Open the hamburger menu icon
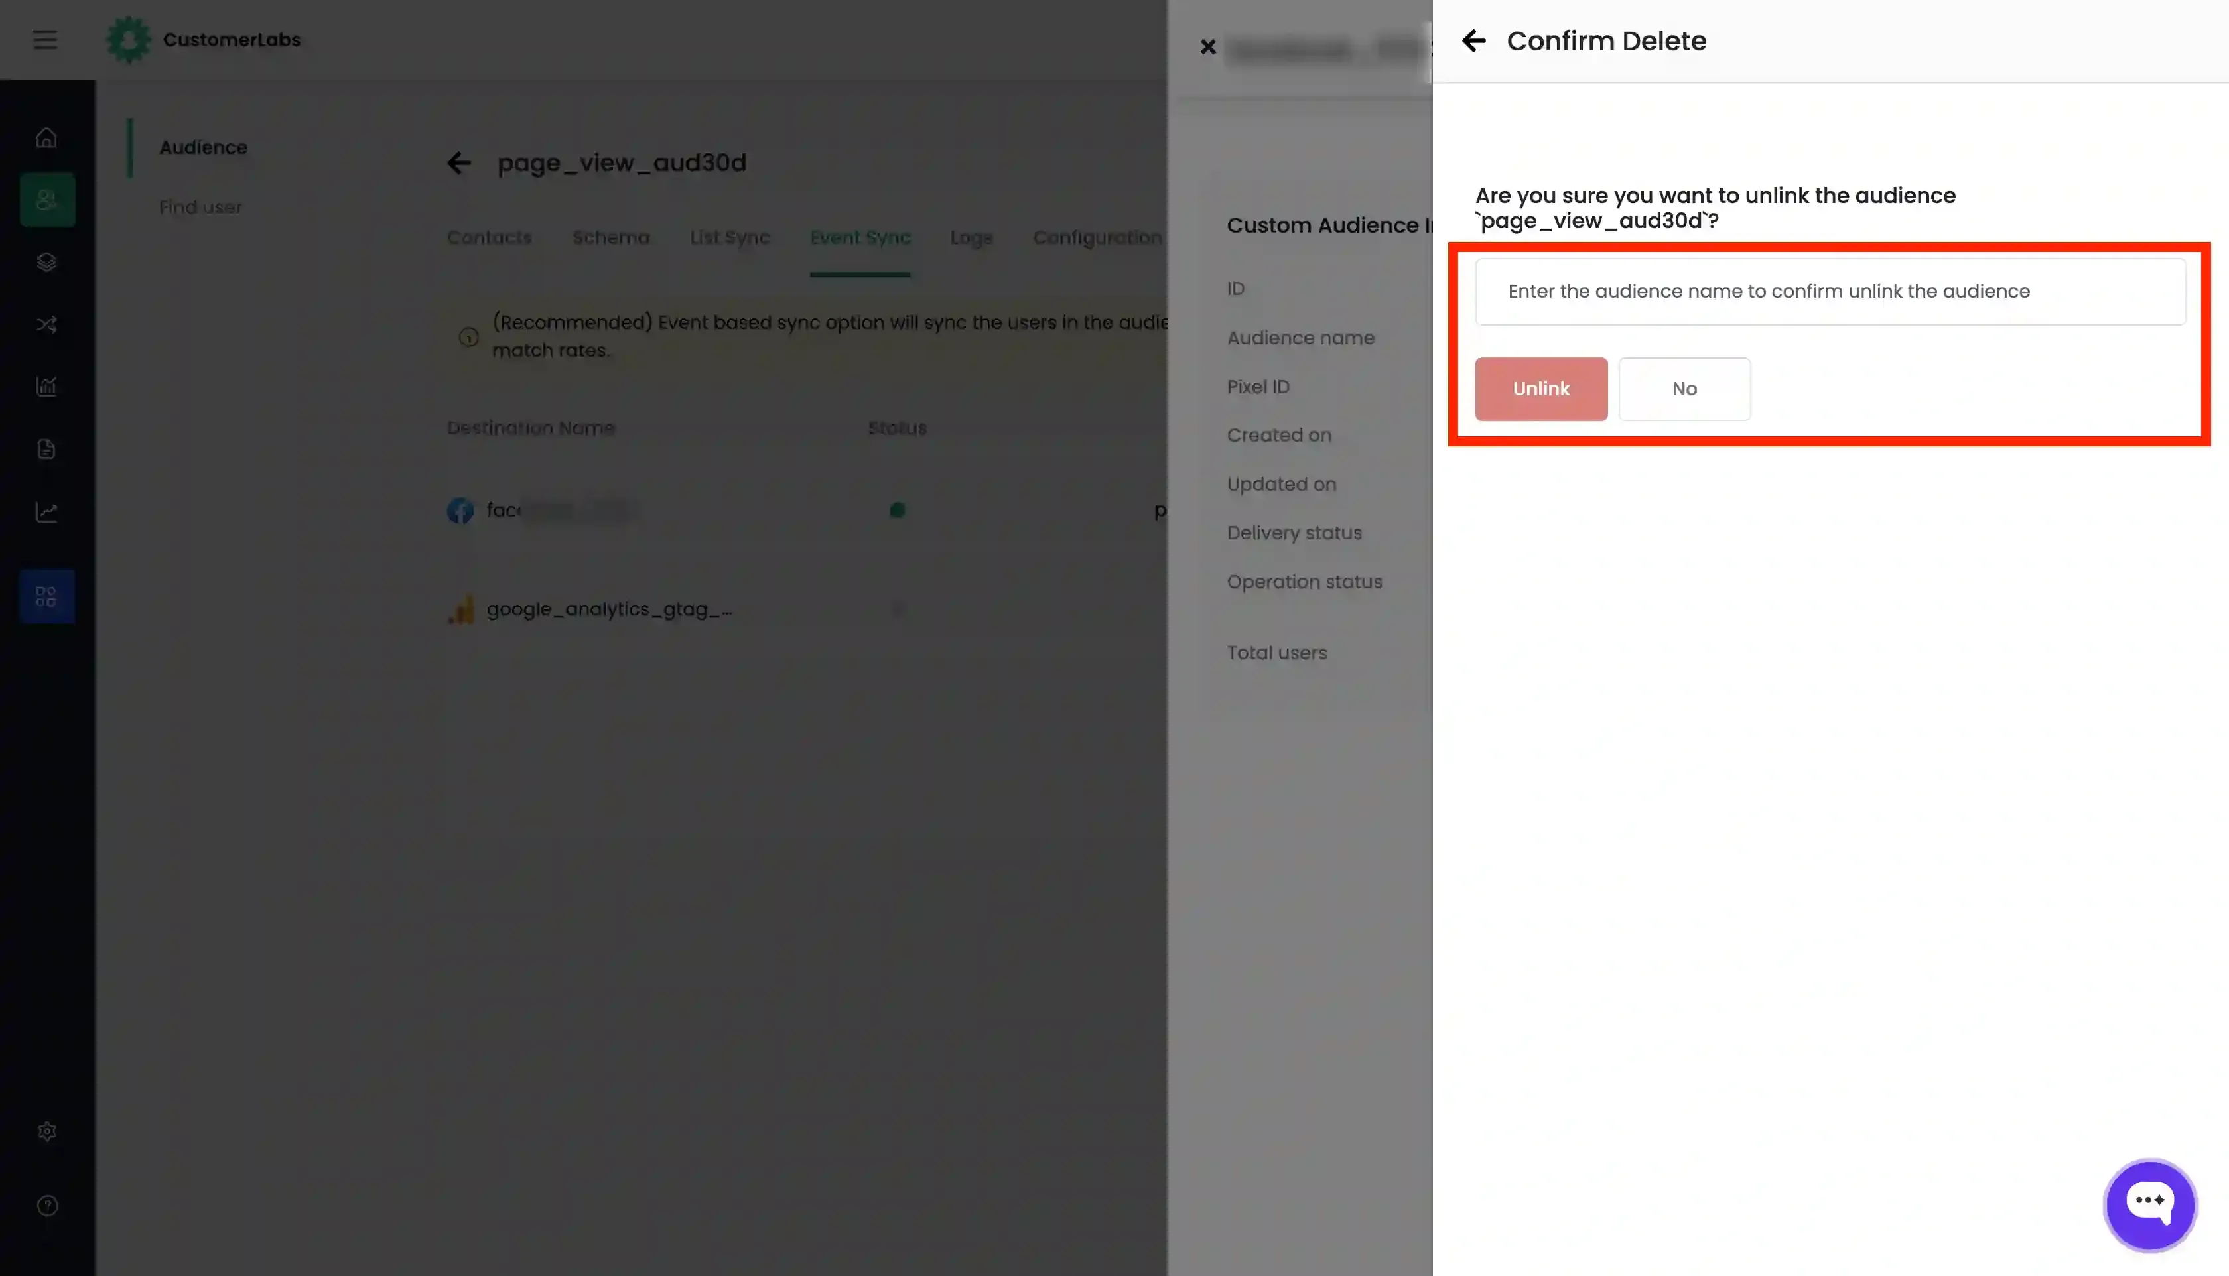Screen dimensions: 2229x1276 (x=44, y=39)
